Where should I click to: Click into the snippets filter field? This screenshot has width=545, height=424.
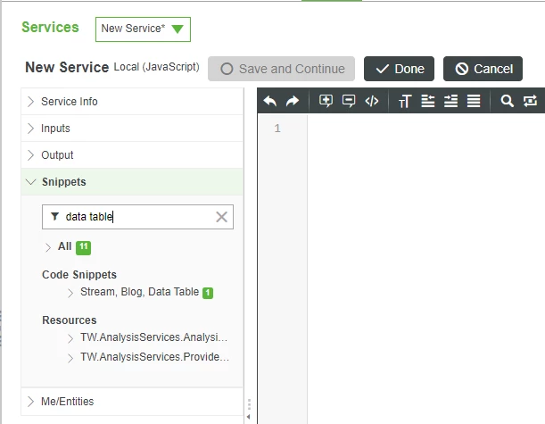pyautogui.click(x=139, y=217)
